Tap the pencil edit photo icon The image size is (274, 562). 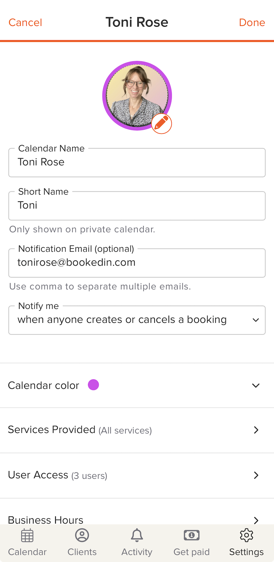161,124
